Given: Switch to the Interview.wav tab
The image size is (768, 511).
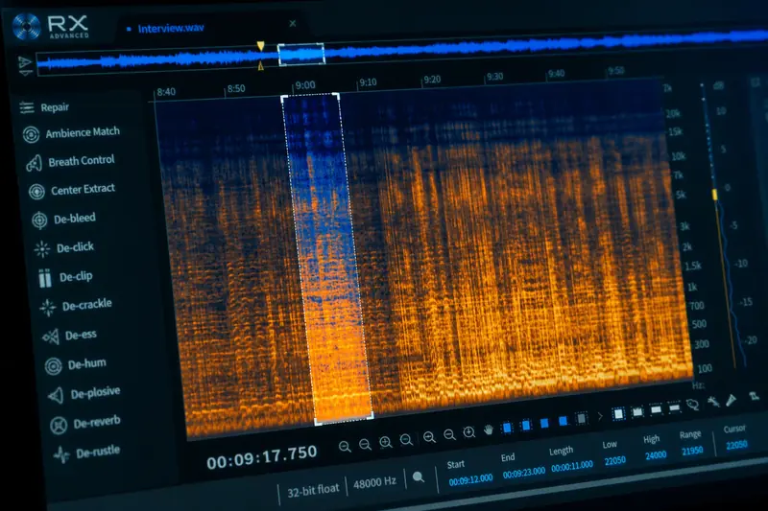Looking at the screenshot, I should [171, 29].
